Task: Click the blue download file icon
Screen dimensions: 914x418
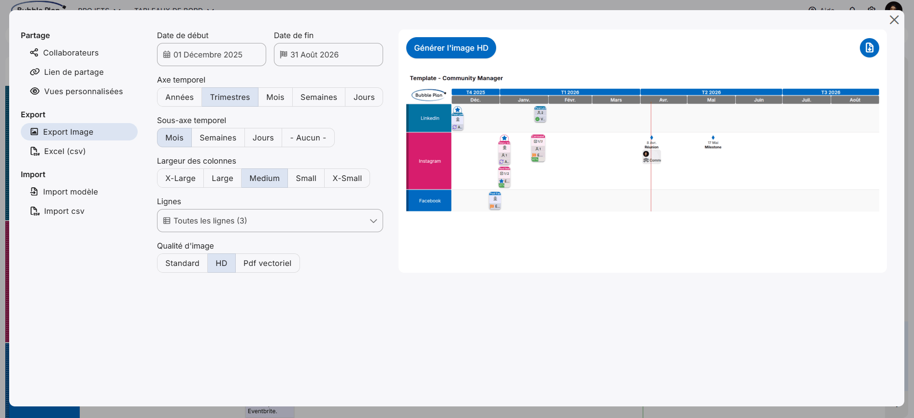Action: click(x=869, y=48)
